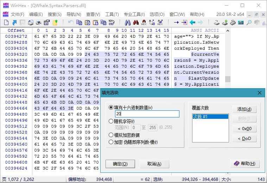Click the Modify data 101/010 icon
Image resolution: width=267 pixels, height=183 pixels.
pyautogui.click(x=112, y=22)
